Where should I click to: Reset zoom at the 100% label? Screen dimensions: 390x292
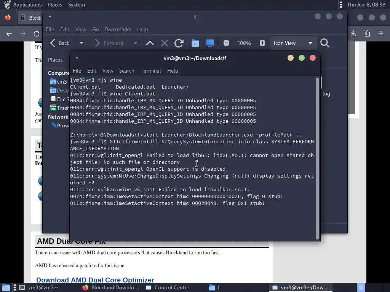point(244,43)
